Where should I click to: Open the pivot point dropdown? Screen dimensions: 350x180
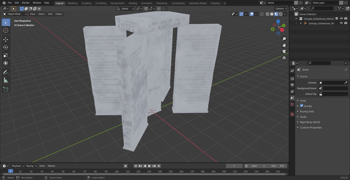(x=139, y=9)
